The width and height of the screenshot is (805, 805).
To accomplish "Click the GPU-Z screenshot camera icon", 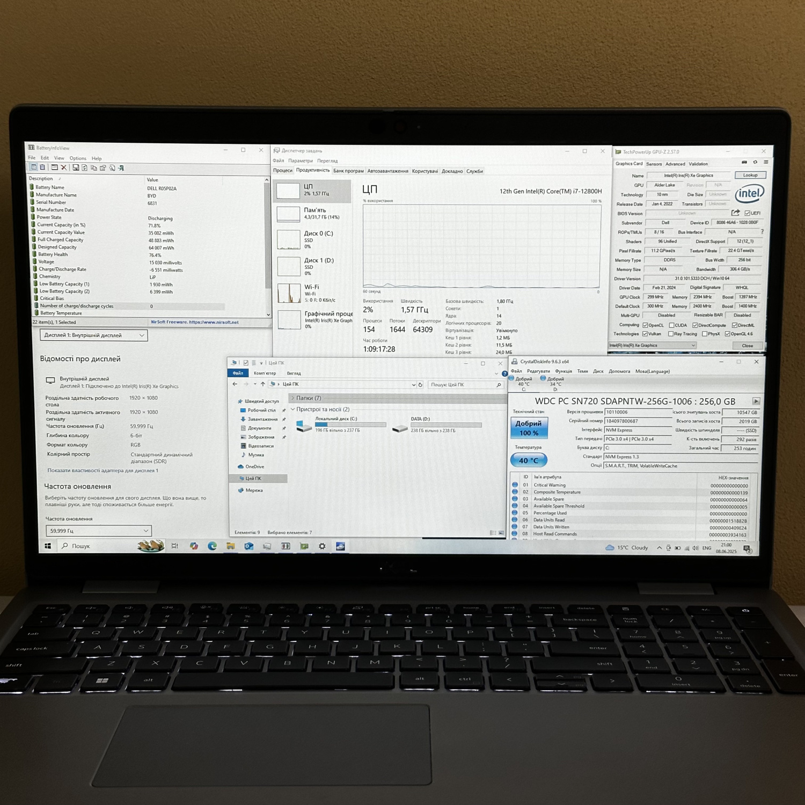I will click(x=744, y=162).
